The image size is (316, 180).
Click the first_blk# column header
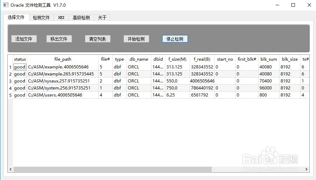(247, 59)
